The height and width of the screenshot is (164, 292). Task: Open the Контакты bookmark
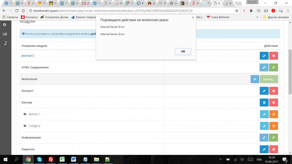[29, 17]
